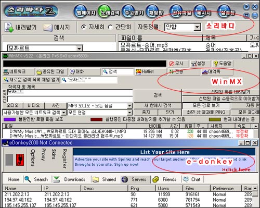The width and height of the screenshot is (260, 208).
Task: Switch to the WinMX 네트워크 tab
Action: click(x=19, y=71)
